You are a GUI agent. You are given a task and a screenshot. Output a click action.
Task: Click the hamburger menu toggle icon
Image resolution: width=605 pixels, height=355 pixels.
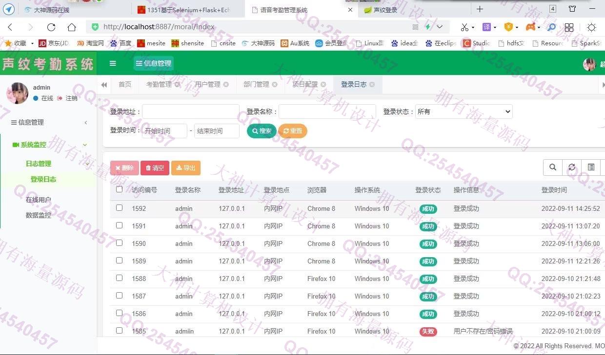[113, 63]
